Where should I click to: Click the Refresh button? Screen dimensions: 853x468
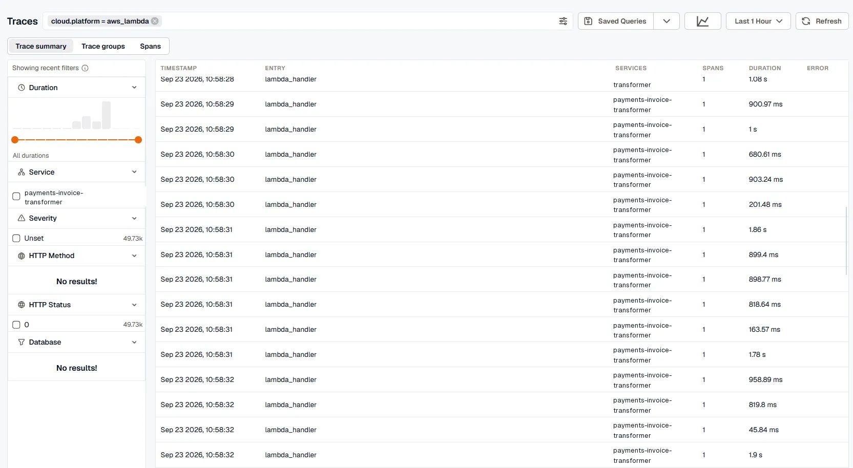[x=822, y=21]
